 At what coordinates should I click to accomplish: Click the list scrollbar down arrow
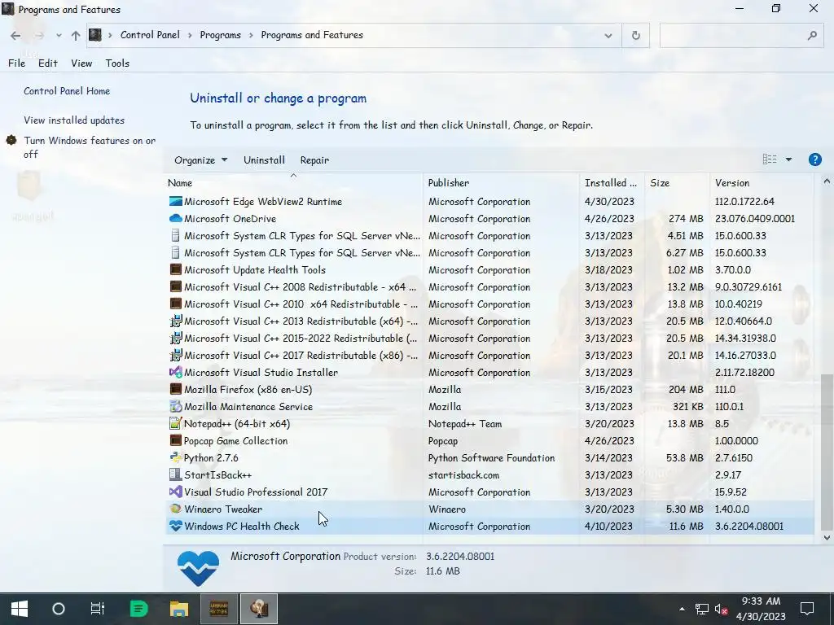(x=827, y=537)
